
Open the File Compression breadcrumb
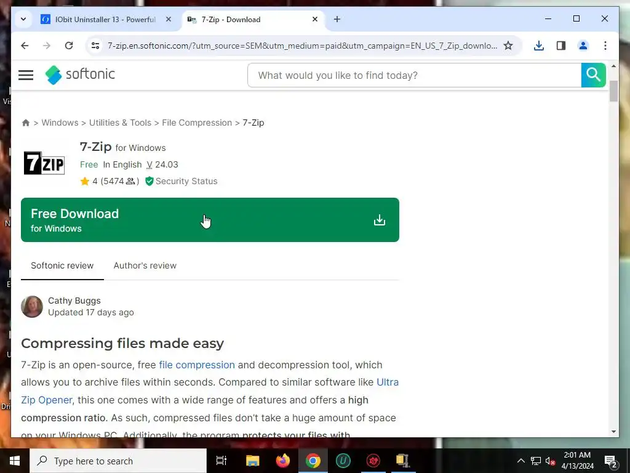tap(197, 123)
